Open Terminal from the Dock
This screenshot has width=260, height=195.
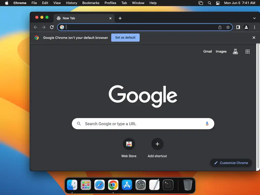(x=168, y=185)
